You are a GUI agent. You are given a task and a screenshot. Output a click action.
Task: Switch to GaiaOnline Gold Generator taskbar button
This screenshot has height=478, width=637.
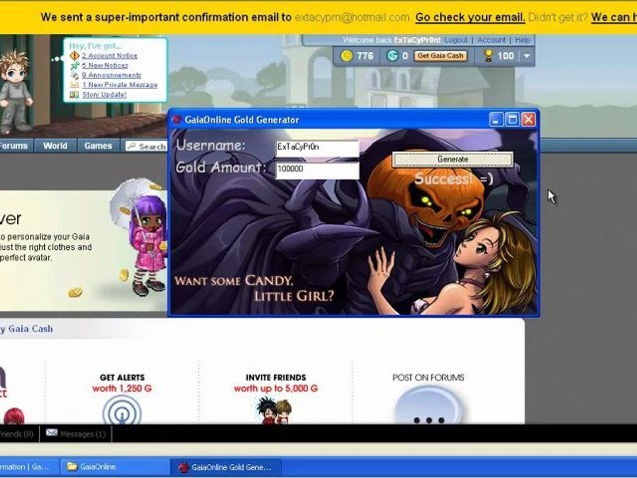click(x=226, y=467)
